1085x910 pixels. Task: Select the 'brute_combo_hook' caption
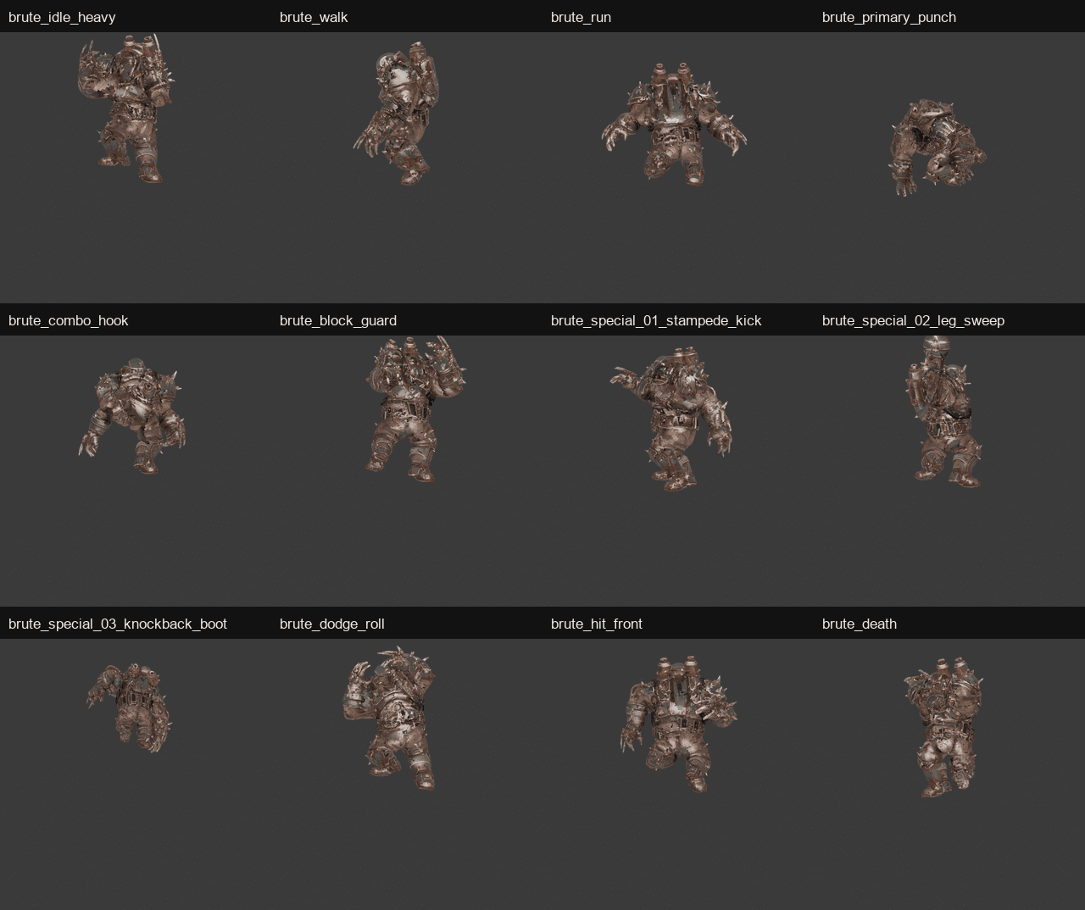69,320
